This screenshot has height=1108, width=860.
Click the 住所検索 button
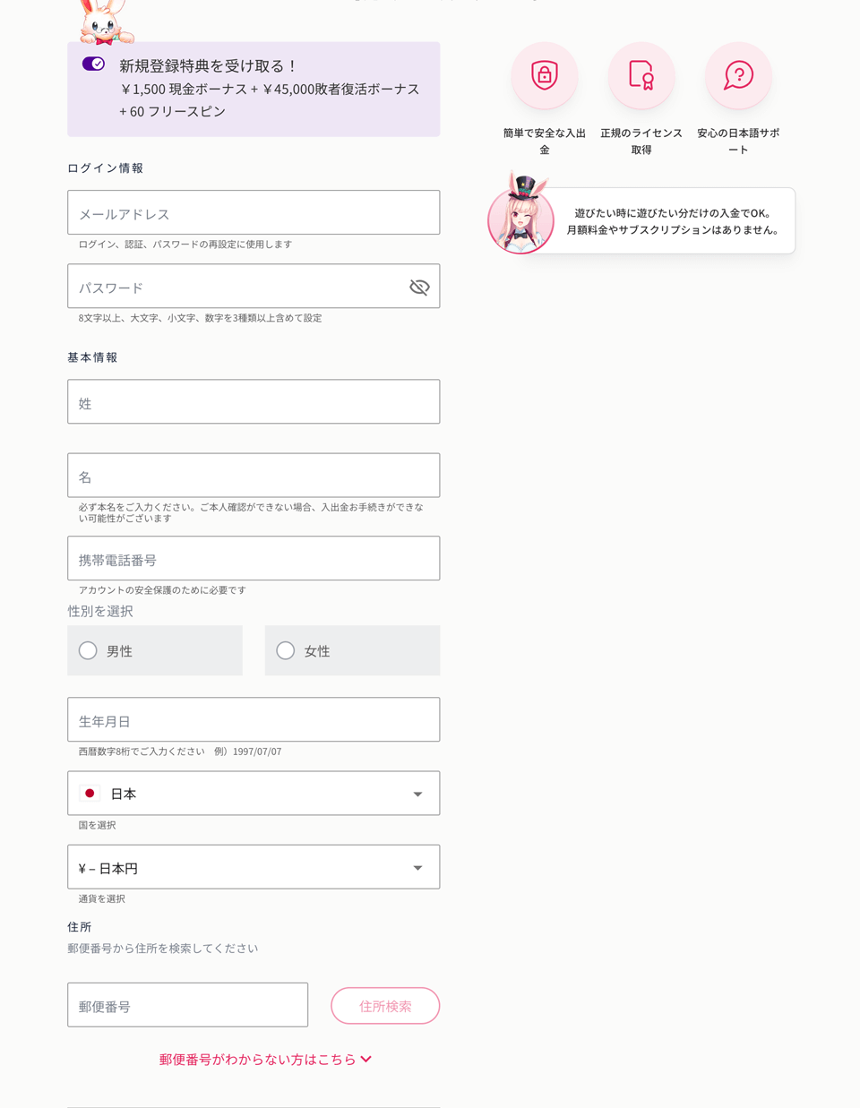385,1006
